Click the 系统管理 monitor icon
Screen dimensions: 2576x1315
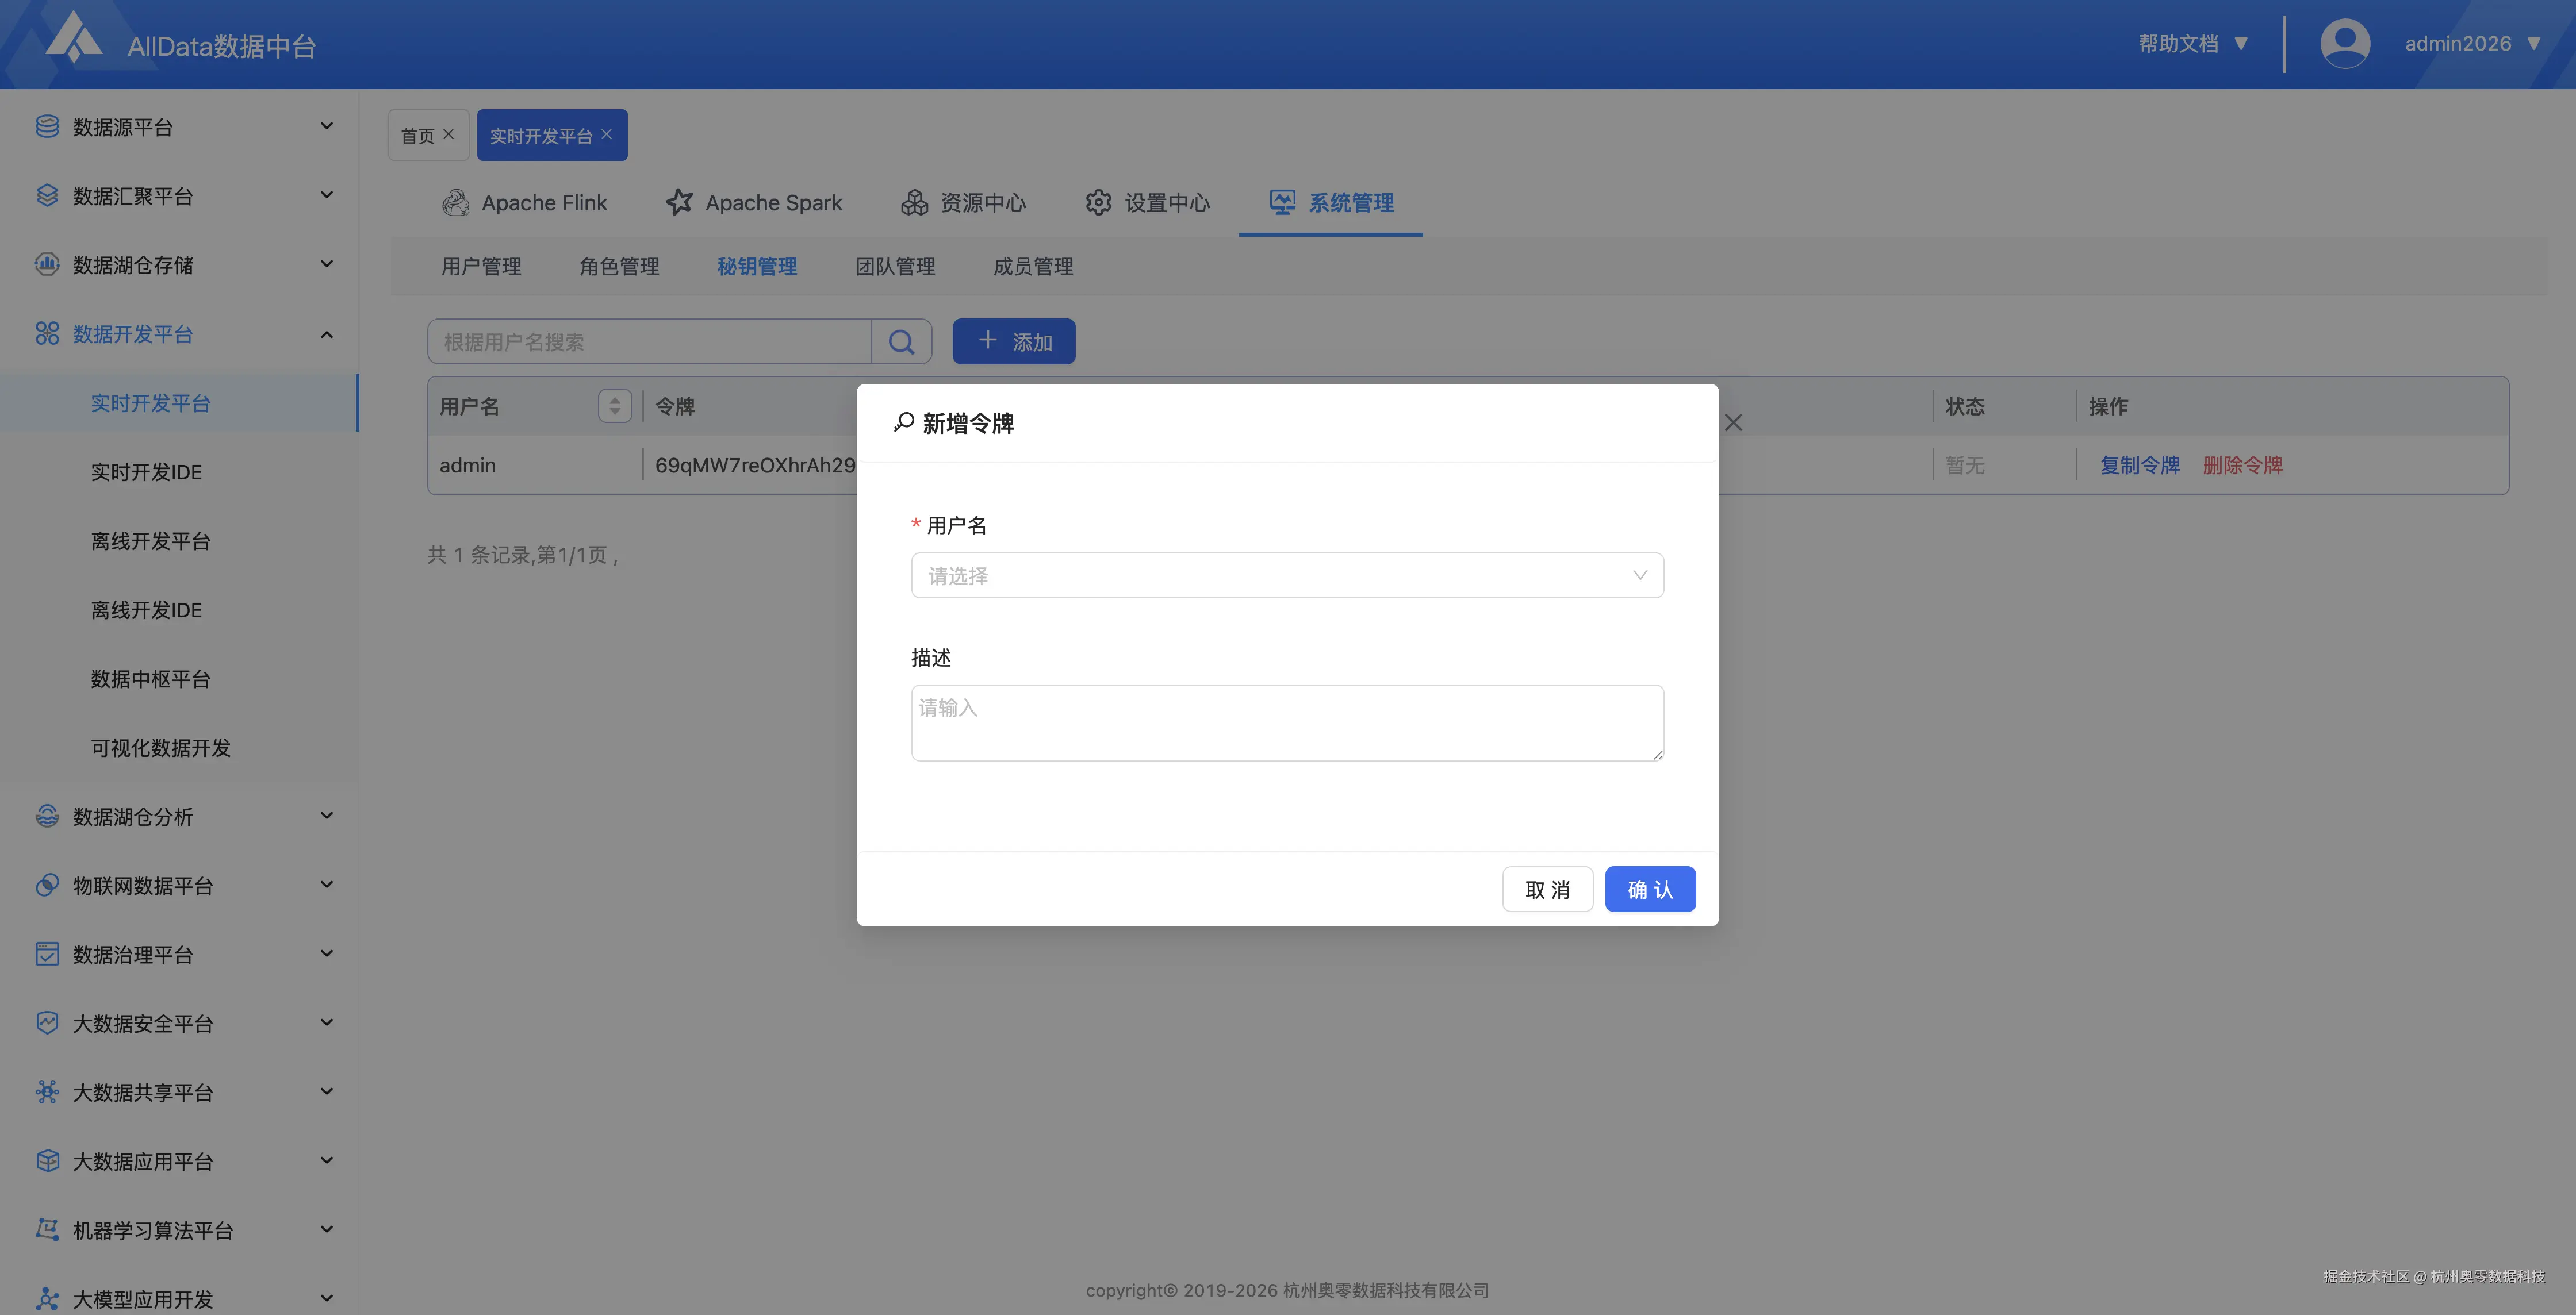(1282, 202)
